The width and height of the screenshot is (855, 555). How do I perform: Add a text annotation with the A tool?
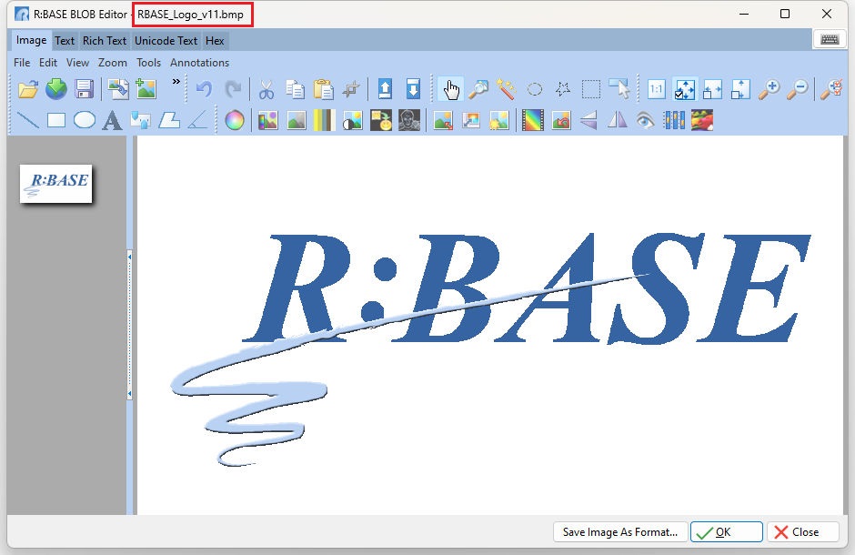pos(112,120)
